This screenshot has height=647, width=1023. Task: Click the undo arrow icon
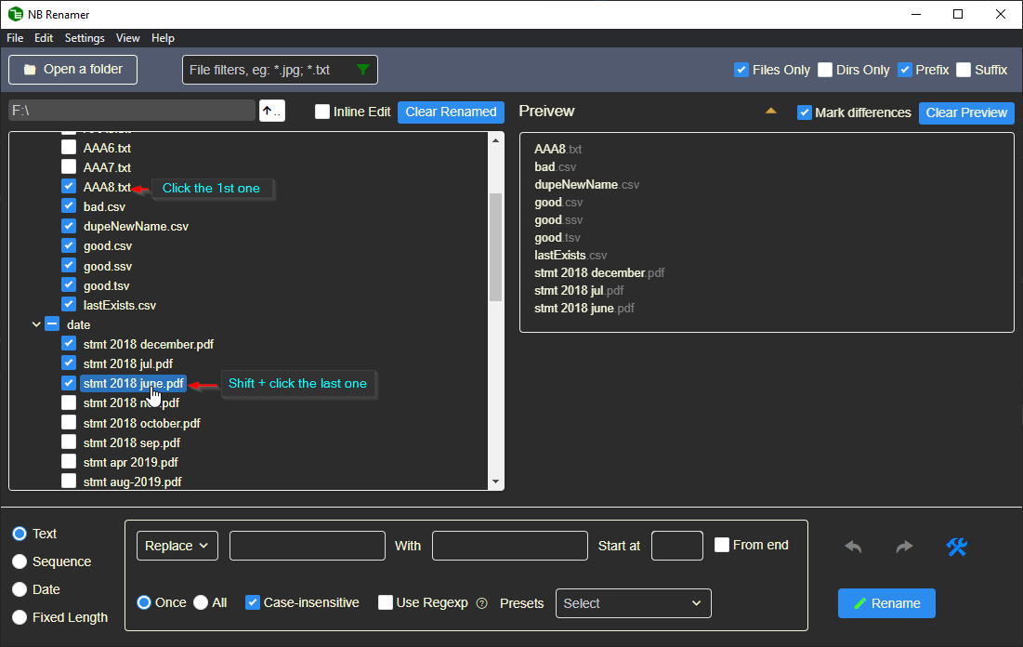853,547
